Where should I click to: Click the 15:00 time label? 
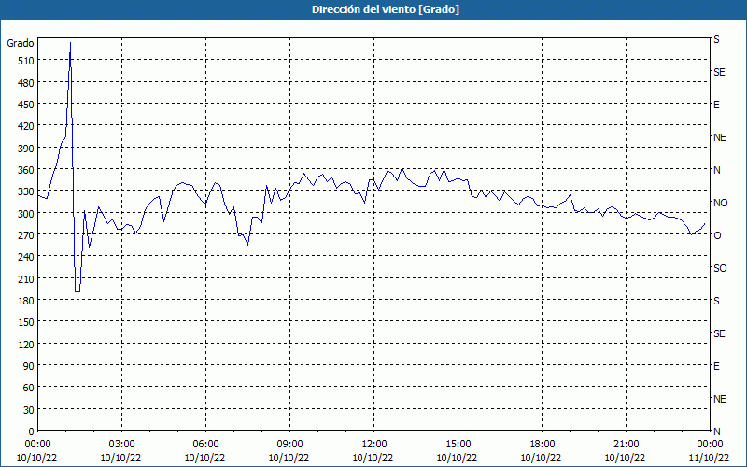(x=458, y=445)
